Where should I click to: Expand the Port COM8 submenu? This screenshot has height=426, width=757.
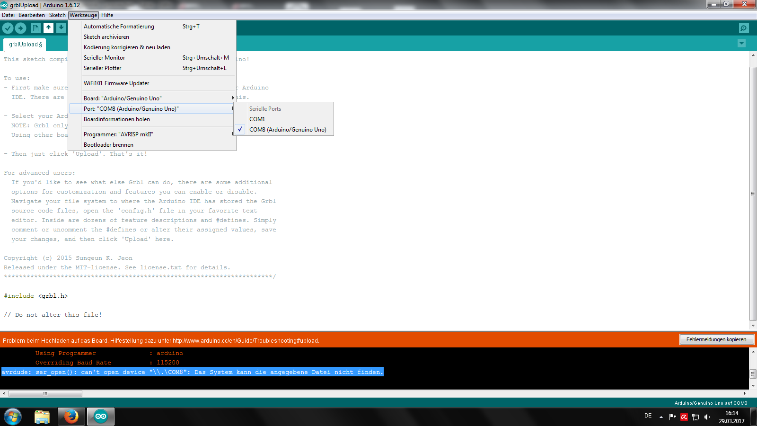click(x=152, y=109)
